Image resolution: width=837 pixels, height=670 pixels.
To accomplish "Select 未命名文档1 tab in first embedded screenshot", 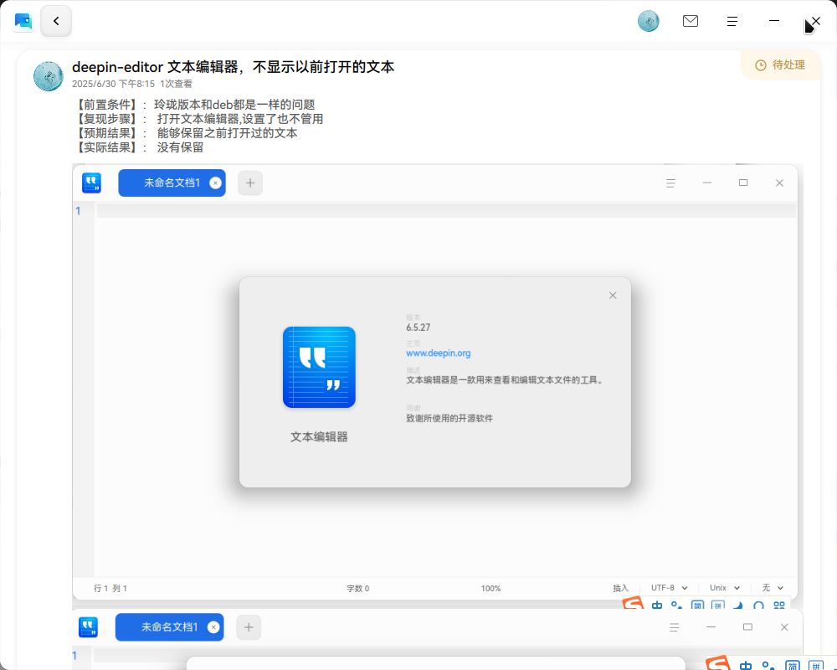I will pos(172,183).
